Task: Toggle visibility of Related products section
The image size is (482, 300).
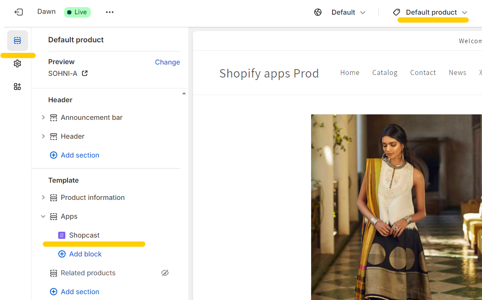Action: [x=165, y=273]
